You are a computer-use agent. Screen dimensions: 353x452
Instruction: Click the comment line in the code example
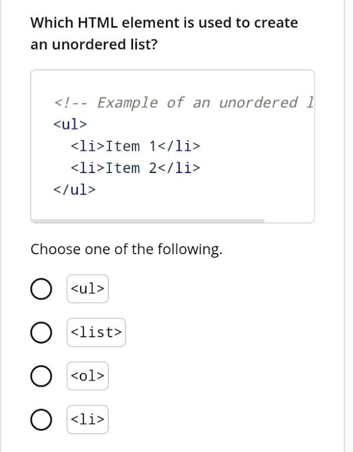pyautogui.click(x=182, y=102)
